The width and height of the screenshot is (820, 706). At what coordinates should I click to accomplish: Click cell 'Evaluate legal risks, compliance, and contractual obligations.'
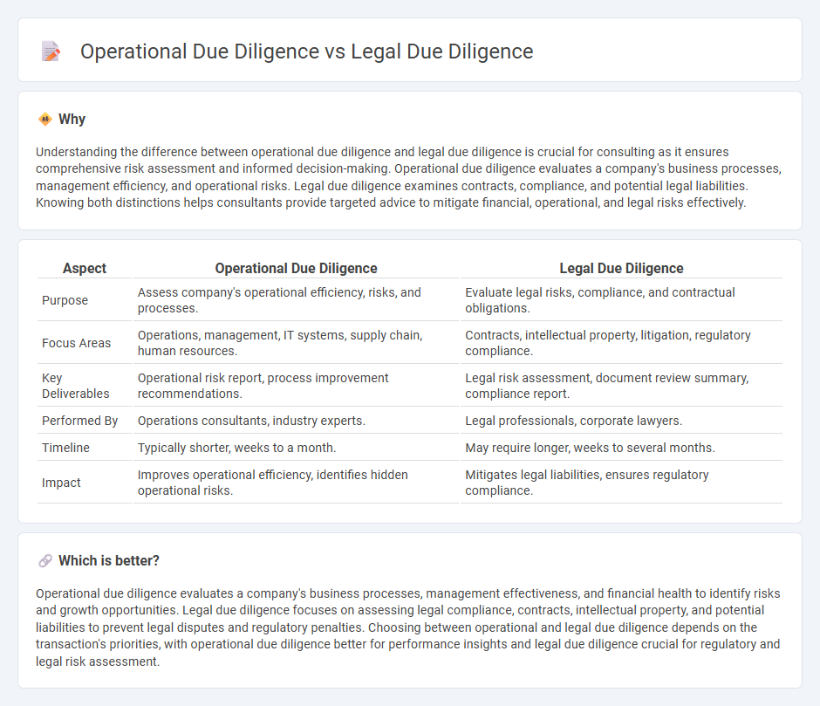tap(621, 300)
